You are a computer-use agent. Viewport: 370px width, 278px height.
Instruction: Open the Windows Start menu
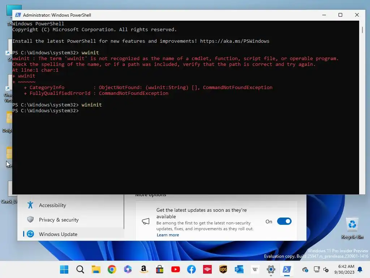click(x=64, y=269)
